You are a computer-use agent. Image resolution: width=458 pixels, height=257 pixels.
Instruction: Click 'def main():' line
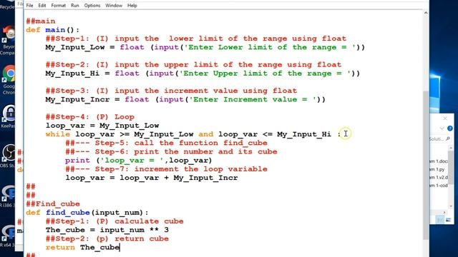[52, 30]
